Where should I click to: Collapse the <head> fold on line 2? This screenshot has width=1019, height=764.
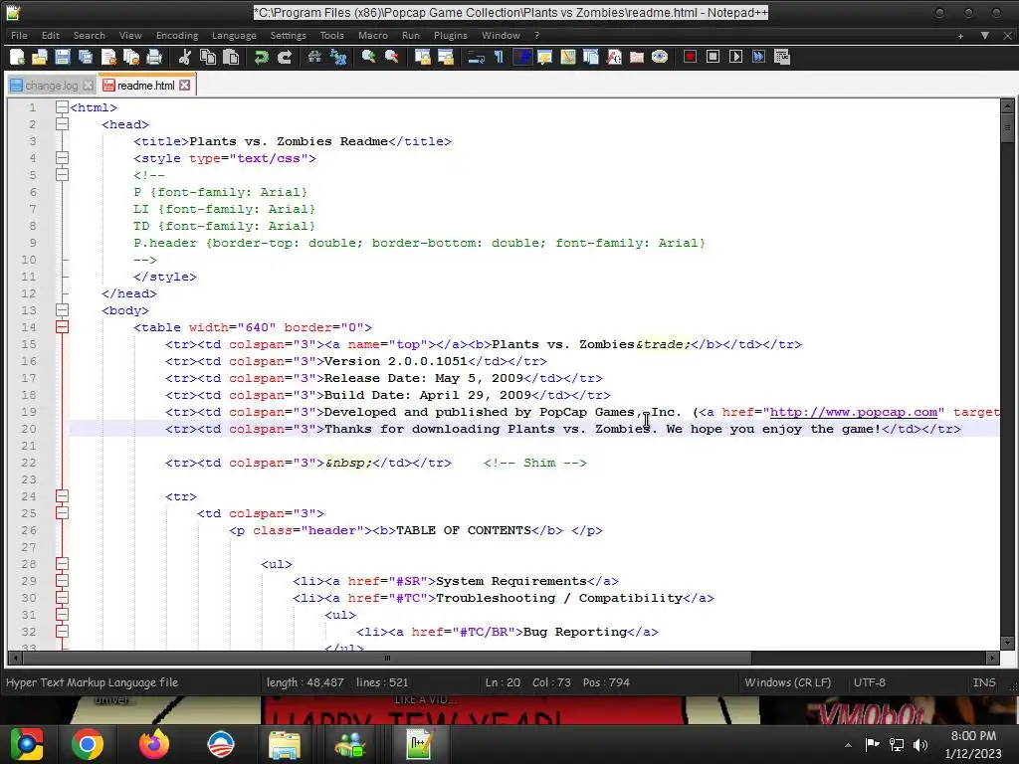click(62, 124)
